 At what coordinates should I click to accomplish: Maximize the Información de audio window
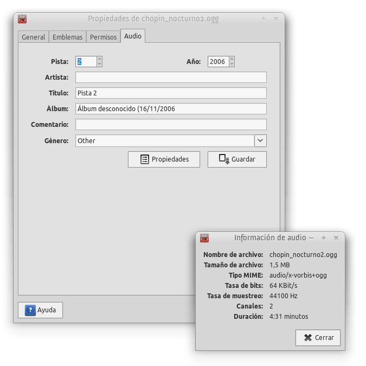(x=324, y=238)
